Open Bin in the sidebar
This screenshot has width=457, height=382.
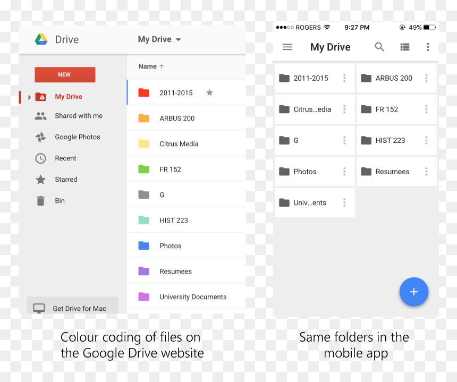pyautogui.click(x=60, y=201)
